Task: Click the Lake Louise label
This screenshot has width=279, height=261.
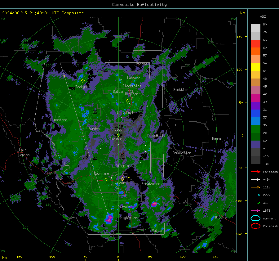Action: coord(24,152)
